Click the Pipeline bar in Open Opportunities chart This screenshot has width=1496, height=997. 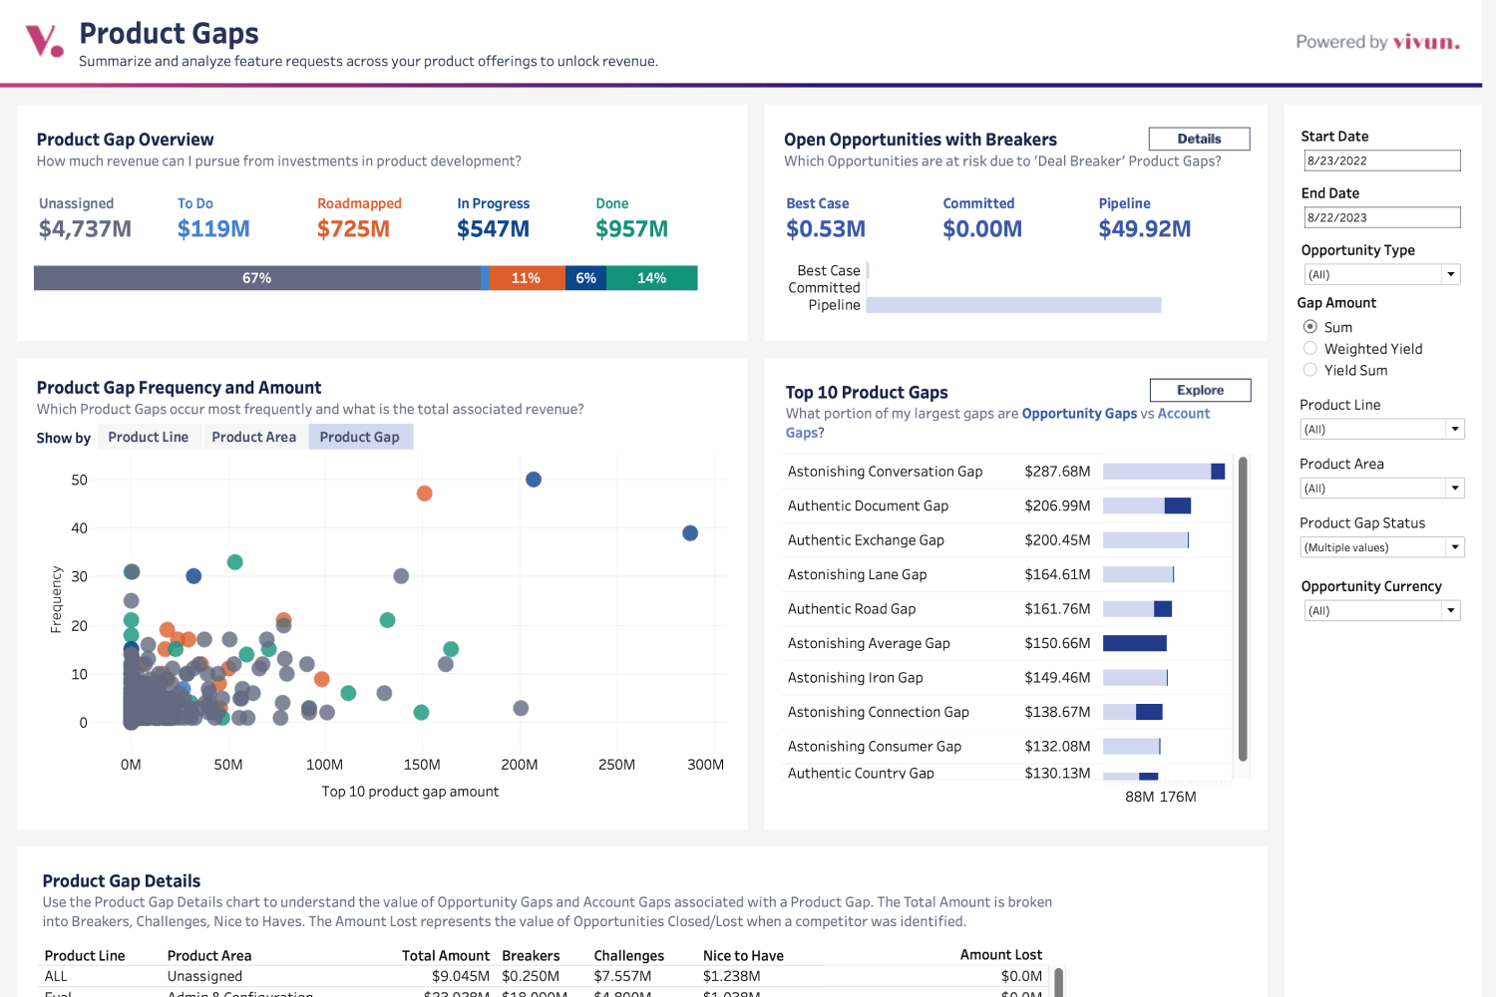[1013, 305]
